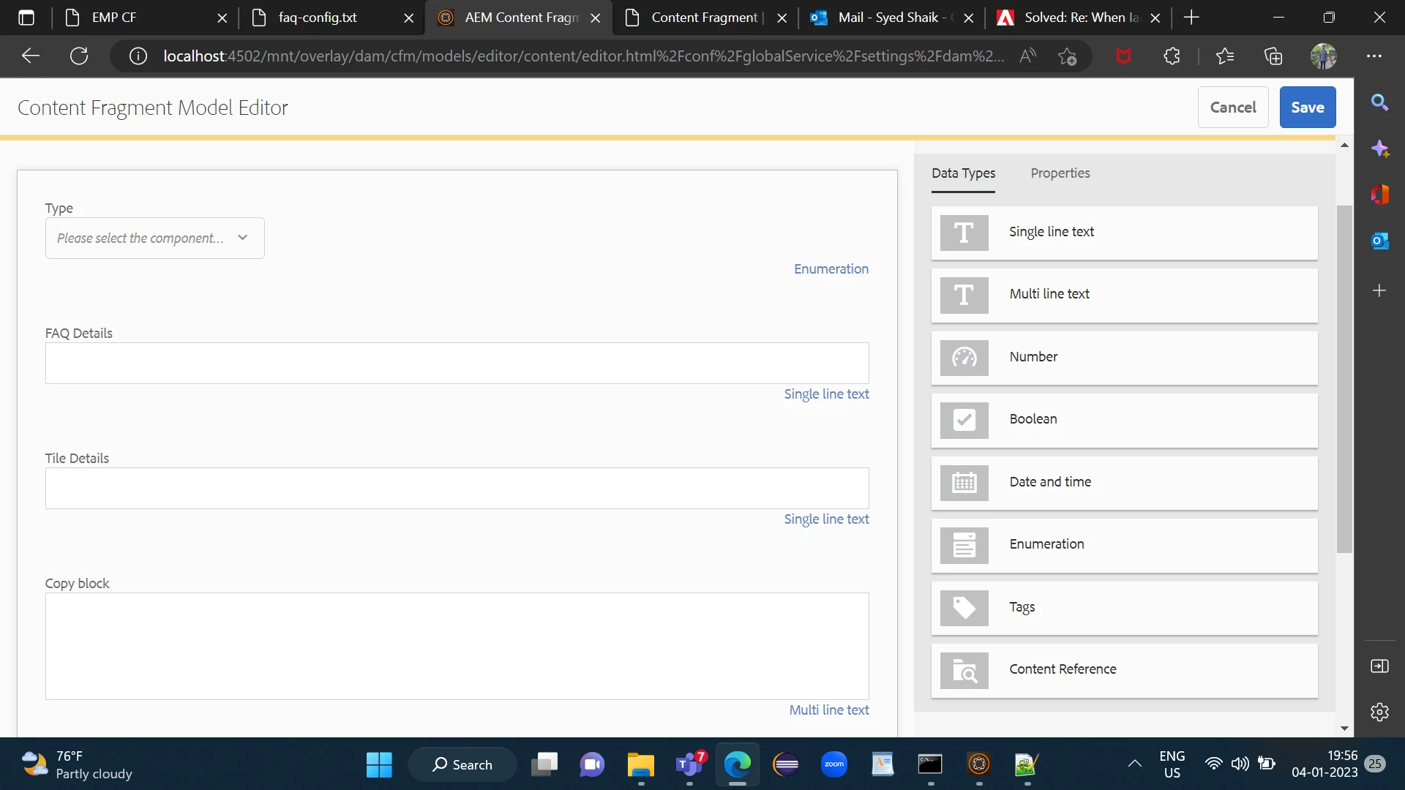Choose the Content Reference icon
Screen dimensions: 1405x790
(x=964, y=670)
